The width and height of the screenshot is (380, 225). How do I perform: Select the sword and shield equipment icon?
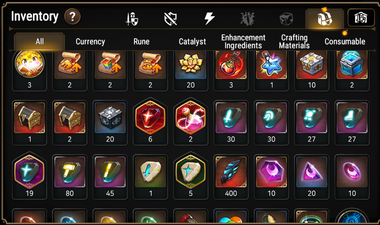132,19
